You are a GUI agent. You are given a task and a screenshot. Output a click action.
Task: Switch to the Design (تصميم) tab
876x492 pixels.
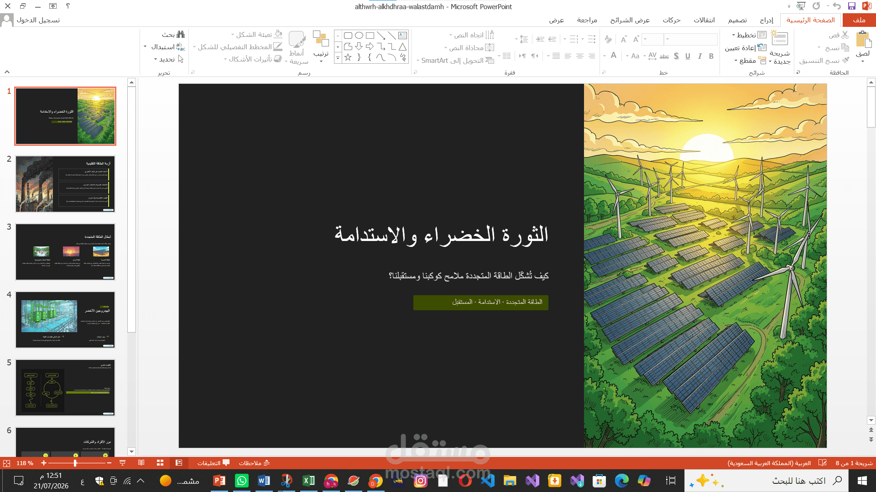pos(737,20)
